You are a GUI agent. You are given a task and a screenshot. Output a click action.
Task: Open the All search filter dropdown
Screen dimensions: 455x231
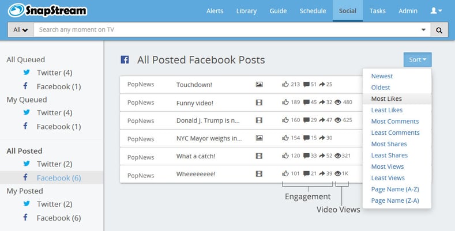point(20,30)
